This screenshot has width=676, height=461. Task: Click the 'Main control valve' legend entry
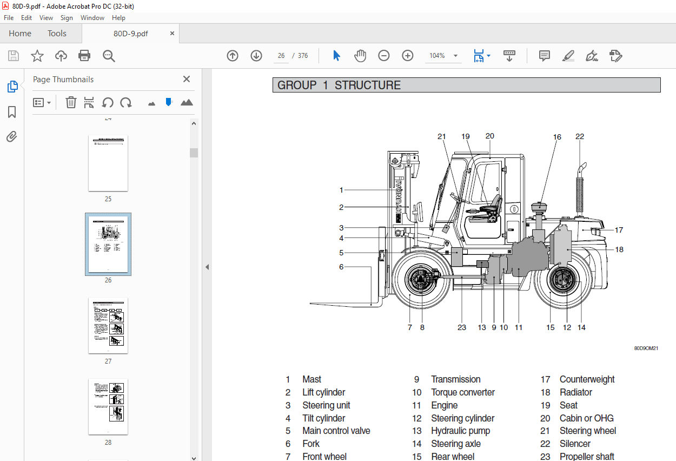pyautogui.click(x=336, y=431)
